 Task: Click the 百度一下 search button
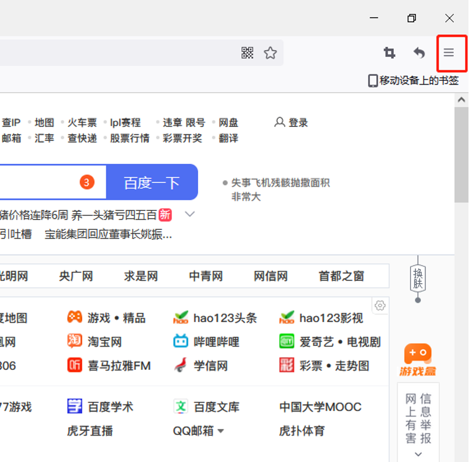[x=152, y=183]
